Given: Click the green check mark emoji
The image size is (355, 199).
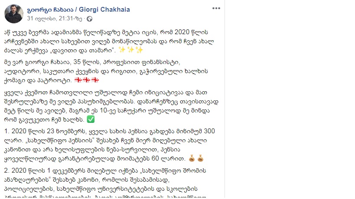Looking at the screenshot, I should click(x=91, y=119).
